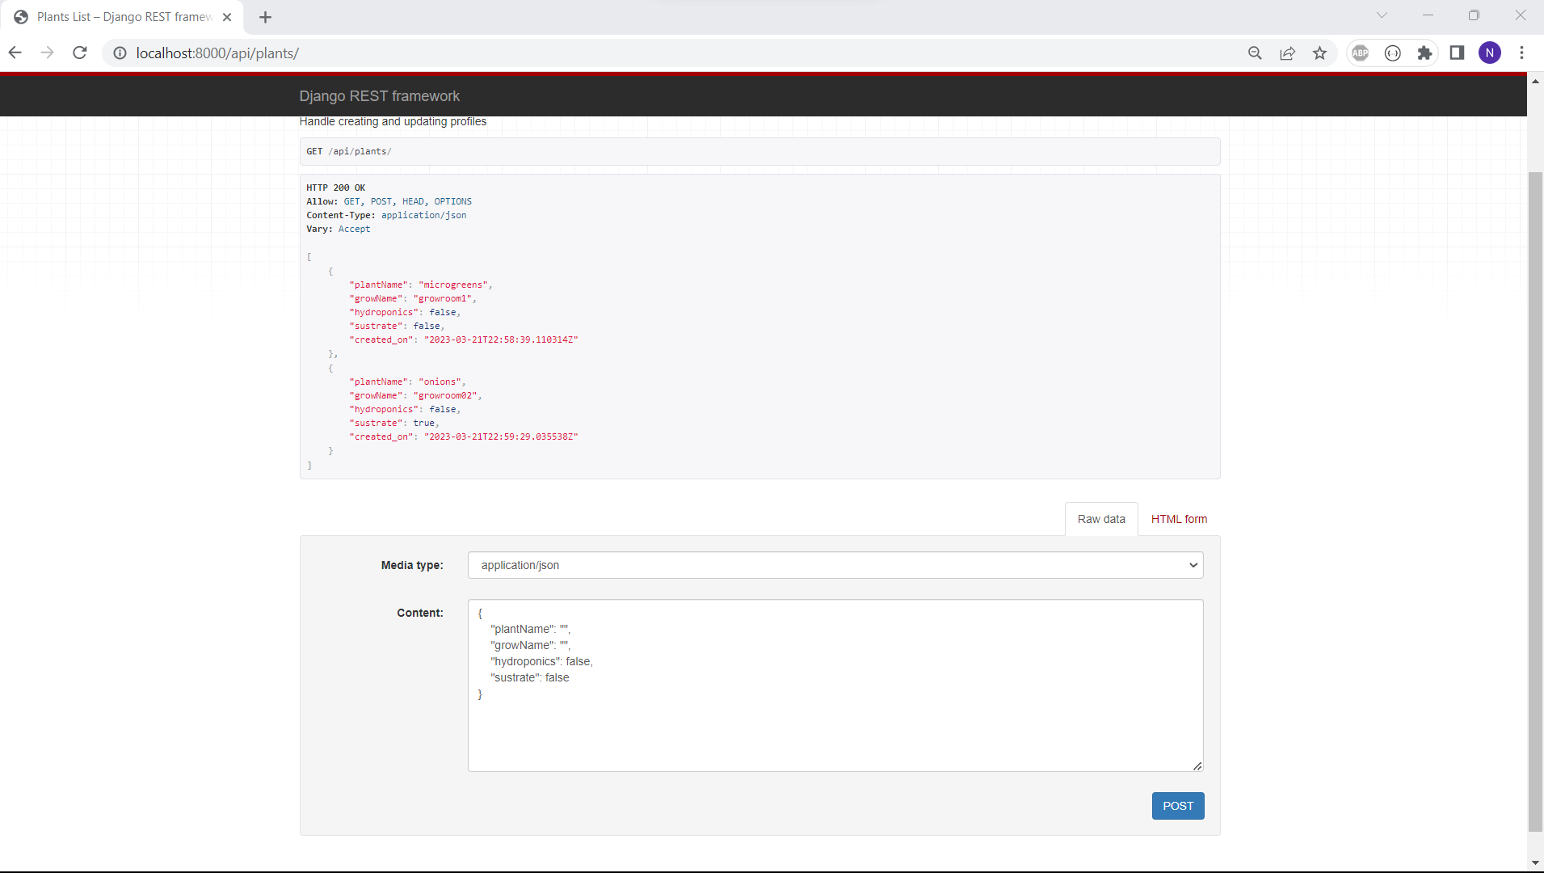1544x873 pixels.
Task: Click the share page icon
Action: [1287, 53]
